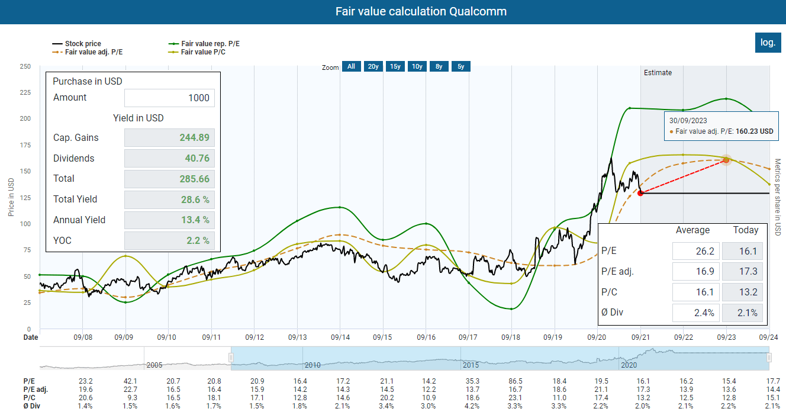Click the P/E adj. table value 22.7
Viewport: 786px width, 415px height.
130,389
